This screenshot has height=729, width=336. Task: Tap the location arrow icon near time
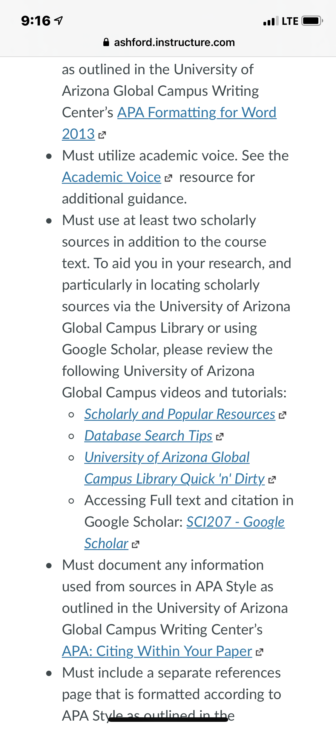click(x=59, y=21)
